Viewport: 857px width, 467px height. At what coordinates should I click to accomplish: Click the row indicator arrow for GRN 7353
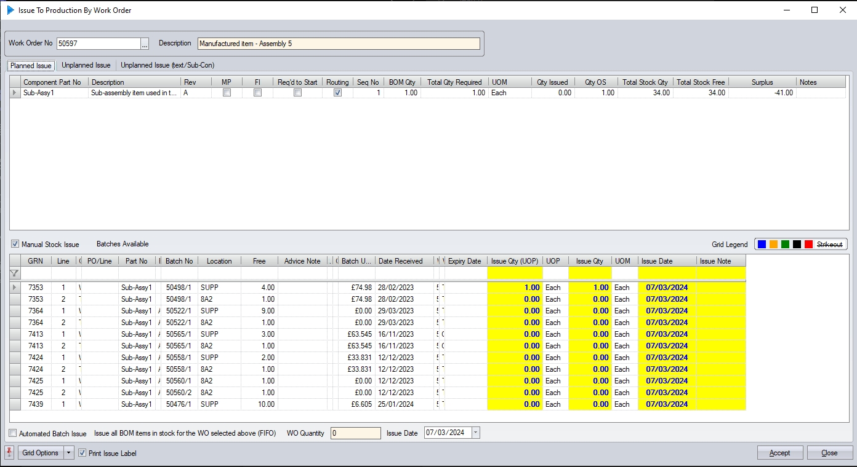click(x=15, y=288)
